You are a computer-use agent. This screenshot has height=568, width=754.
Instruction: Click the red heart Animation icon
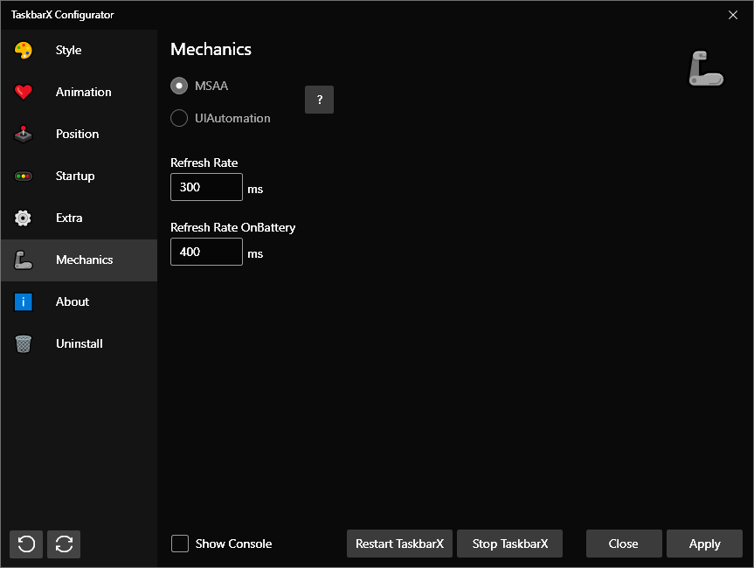click(24, 93)
